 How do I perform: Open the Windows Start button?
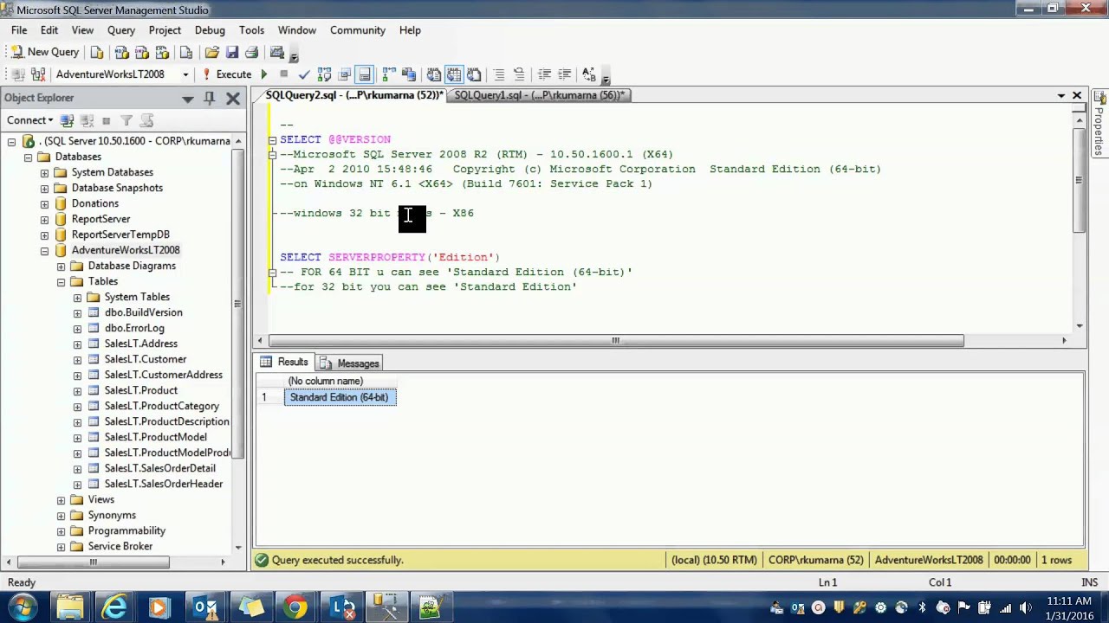23,607
